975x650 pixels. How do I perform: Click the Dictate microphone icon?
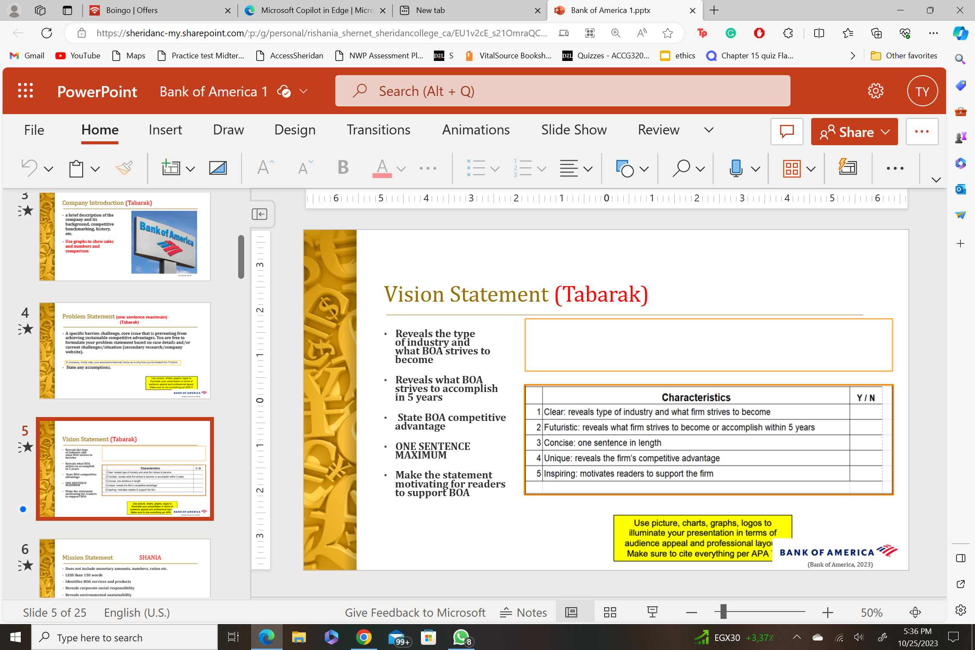tap(736, 168)
